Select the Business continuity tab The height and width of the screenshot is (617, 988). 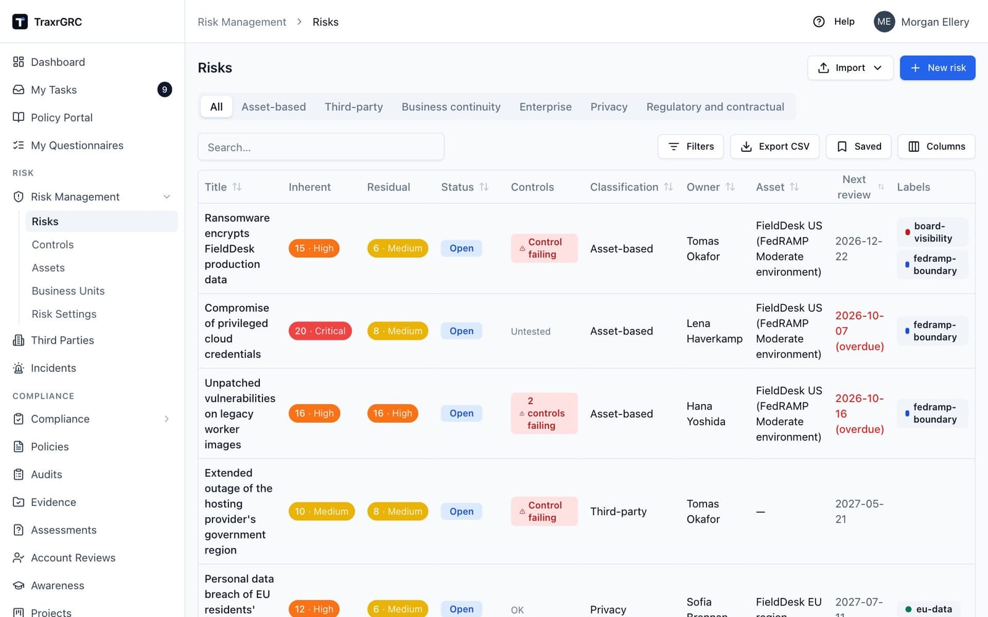click(x=451, y=107)
